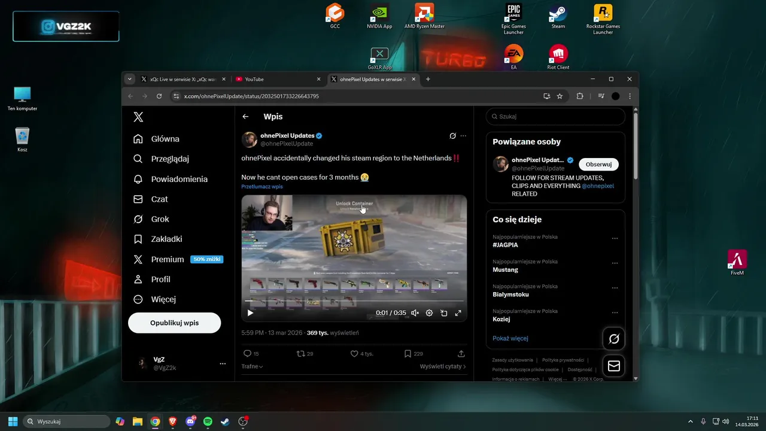Open the browser three-dot menu

pyautogui.click(x=630, y=96)
